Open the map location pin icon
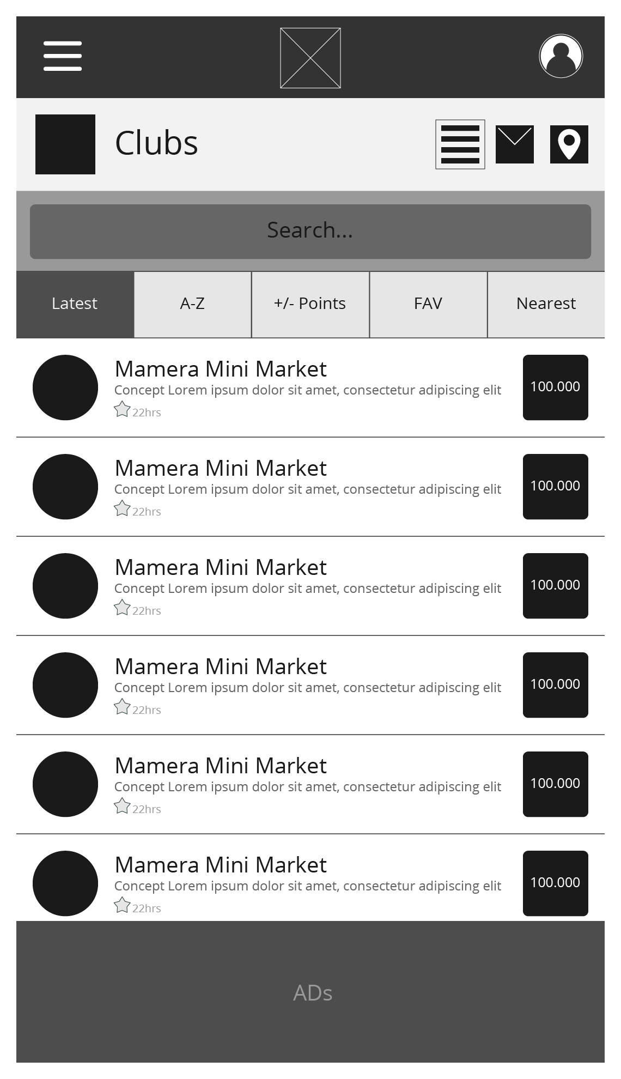Image resolution: width=621 pixels, height=1079 pixels. click(x=569, y=144)
